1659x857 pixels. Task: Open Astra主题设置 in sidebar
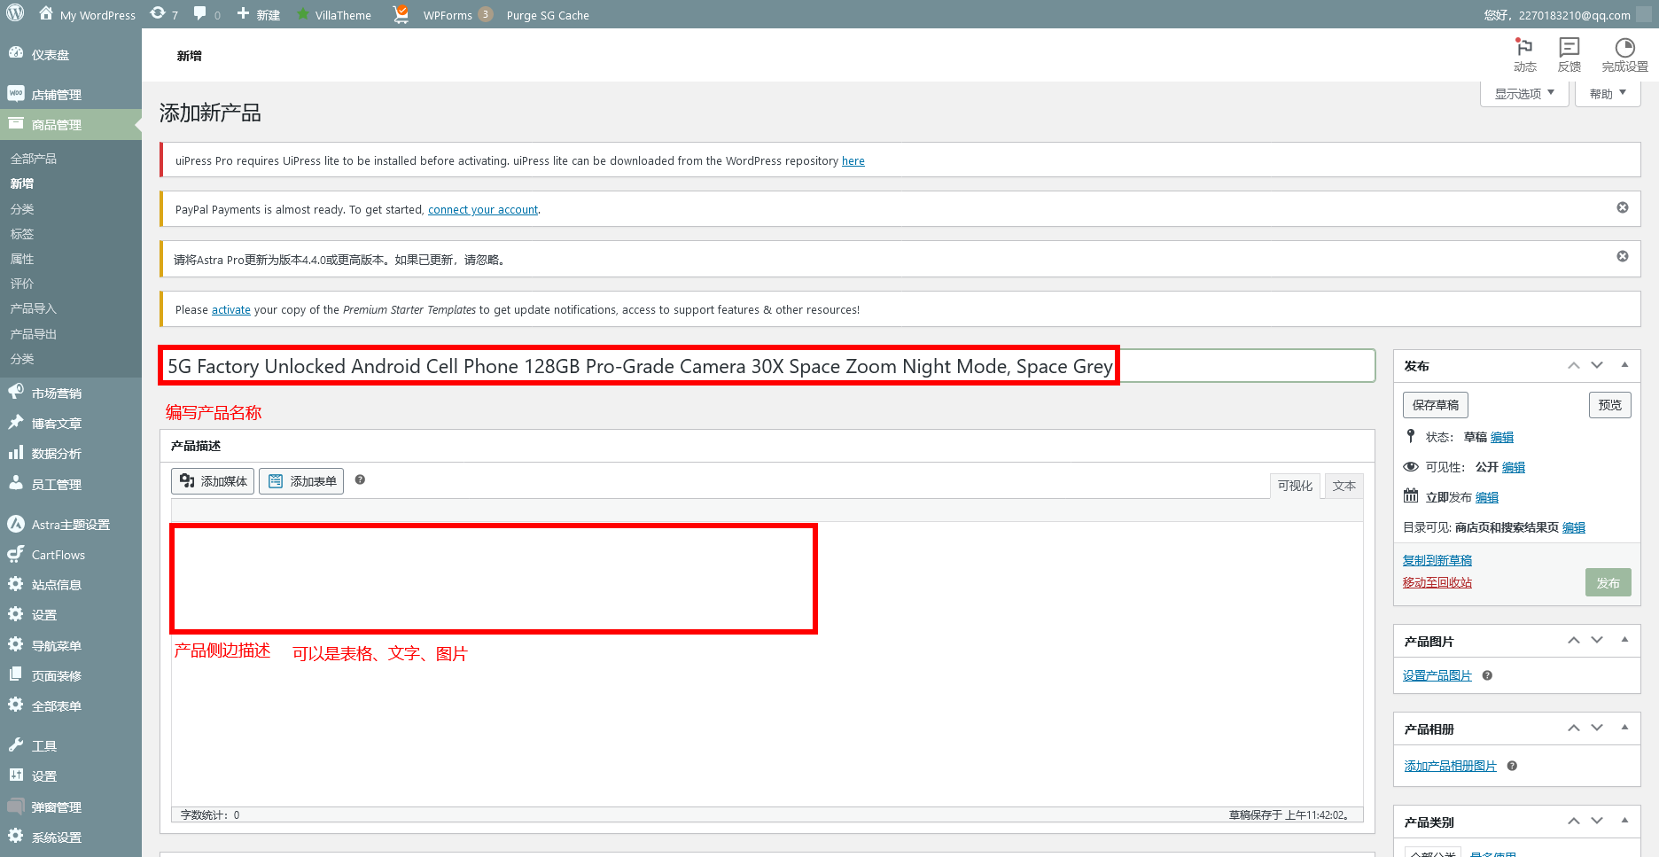71,525
